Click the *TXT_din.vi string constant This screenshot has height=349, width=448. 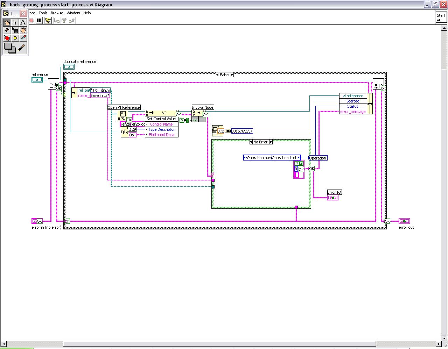coord(100,90)
